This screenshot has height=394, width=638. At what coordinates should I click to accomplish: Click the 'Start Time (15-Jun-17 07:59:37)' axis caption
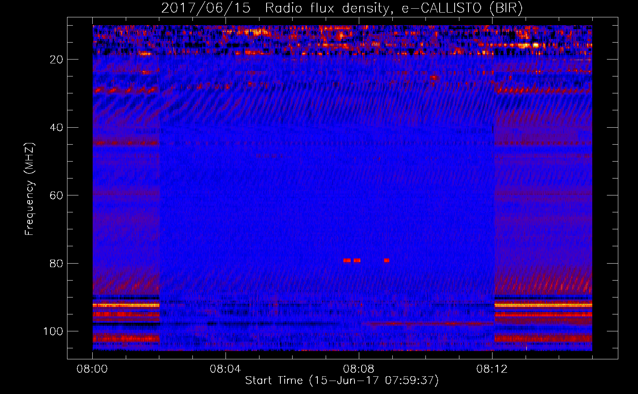[342, 381]
